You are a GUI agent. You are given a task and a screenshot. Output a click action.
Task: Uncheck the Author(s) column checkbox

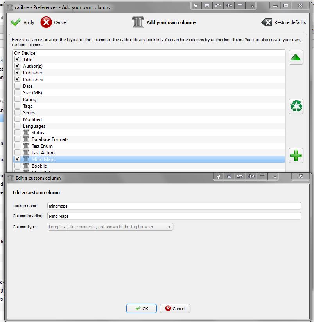coord(18,66)
